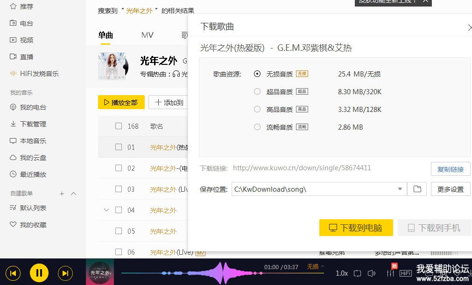472x285 pixels.
Task: Open the 推荐 recommendations section
Action: 21,7
